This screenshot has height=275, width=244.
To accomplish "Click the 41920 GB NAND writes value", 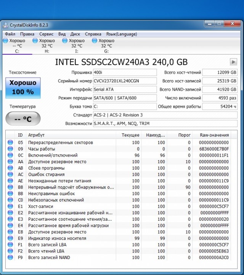I will pyautogui.click(x=220, y=89).
